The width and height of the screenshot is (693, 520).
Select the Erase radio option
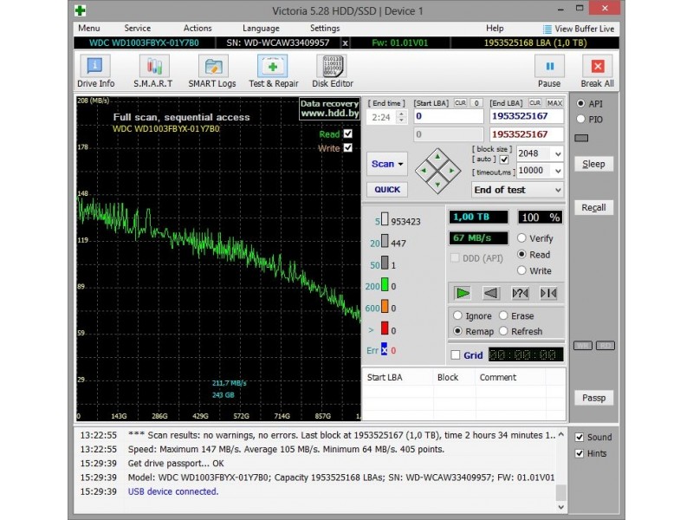coord(503,315)
